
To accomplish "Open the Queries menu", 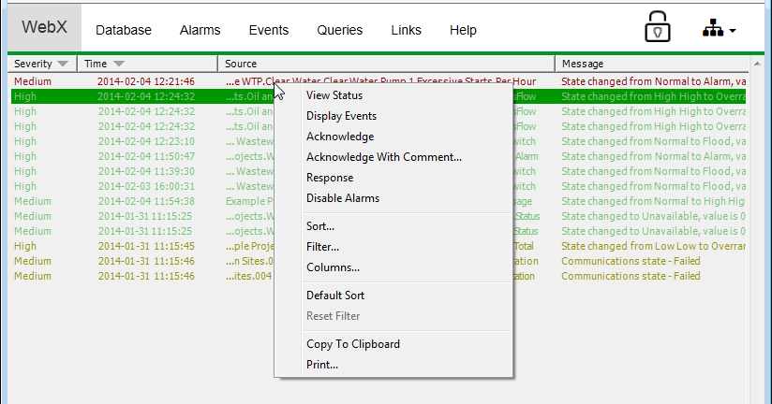I will tap(339, 30).
